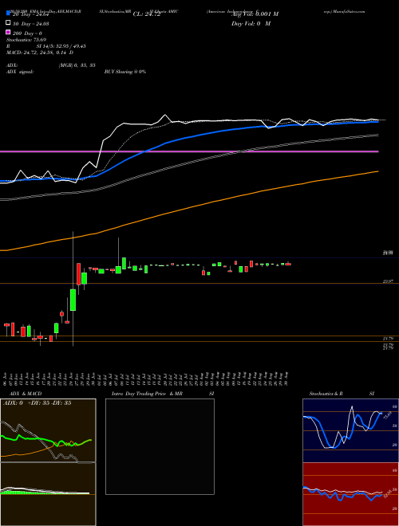
Task: Click the tall green candlestick with long wick
Action: 73,300
